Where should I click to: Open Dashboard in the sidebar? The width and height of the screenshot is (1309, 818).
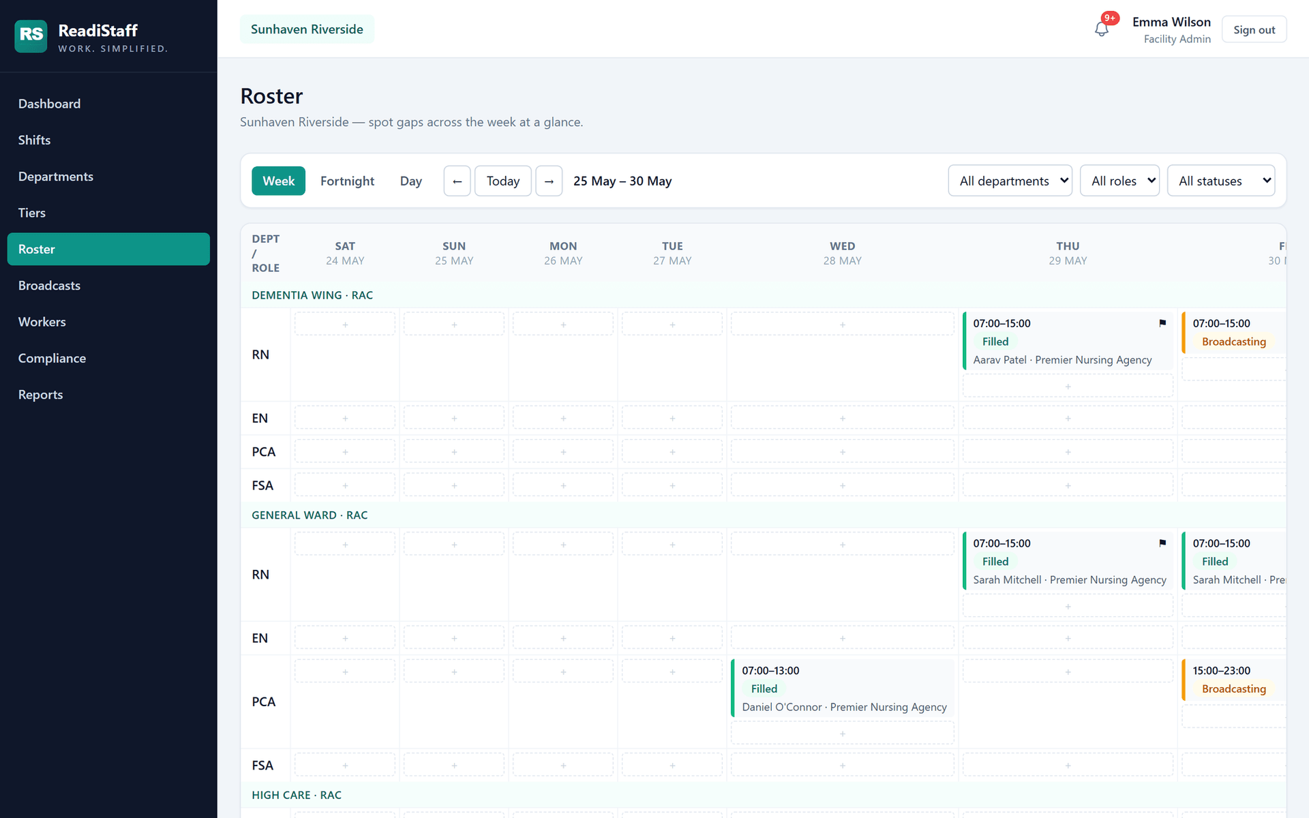coord(108,104)
